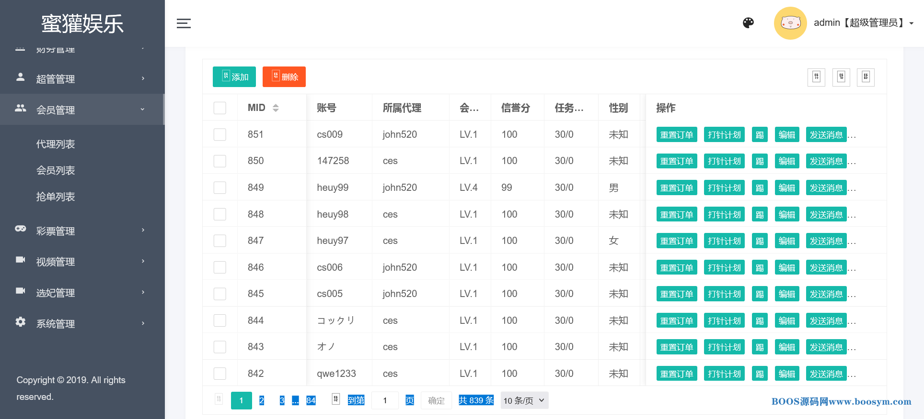924x419 pixels.
Task: Click the 系统管理 gear icon
Action: (21, 322)
